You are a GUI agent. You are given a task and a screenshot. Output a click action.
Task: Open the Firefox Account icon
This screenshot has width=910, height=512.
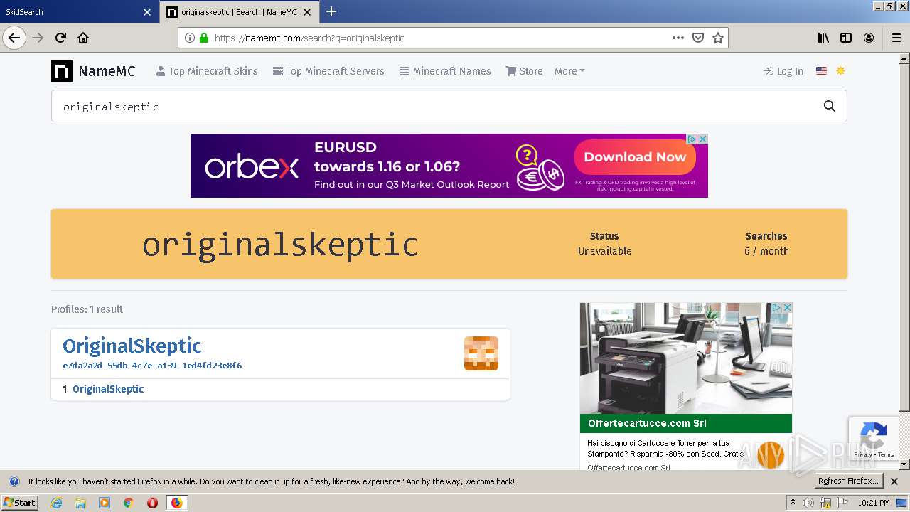[x=869, y=38]
